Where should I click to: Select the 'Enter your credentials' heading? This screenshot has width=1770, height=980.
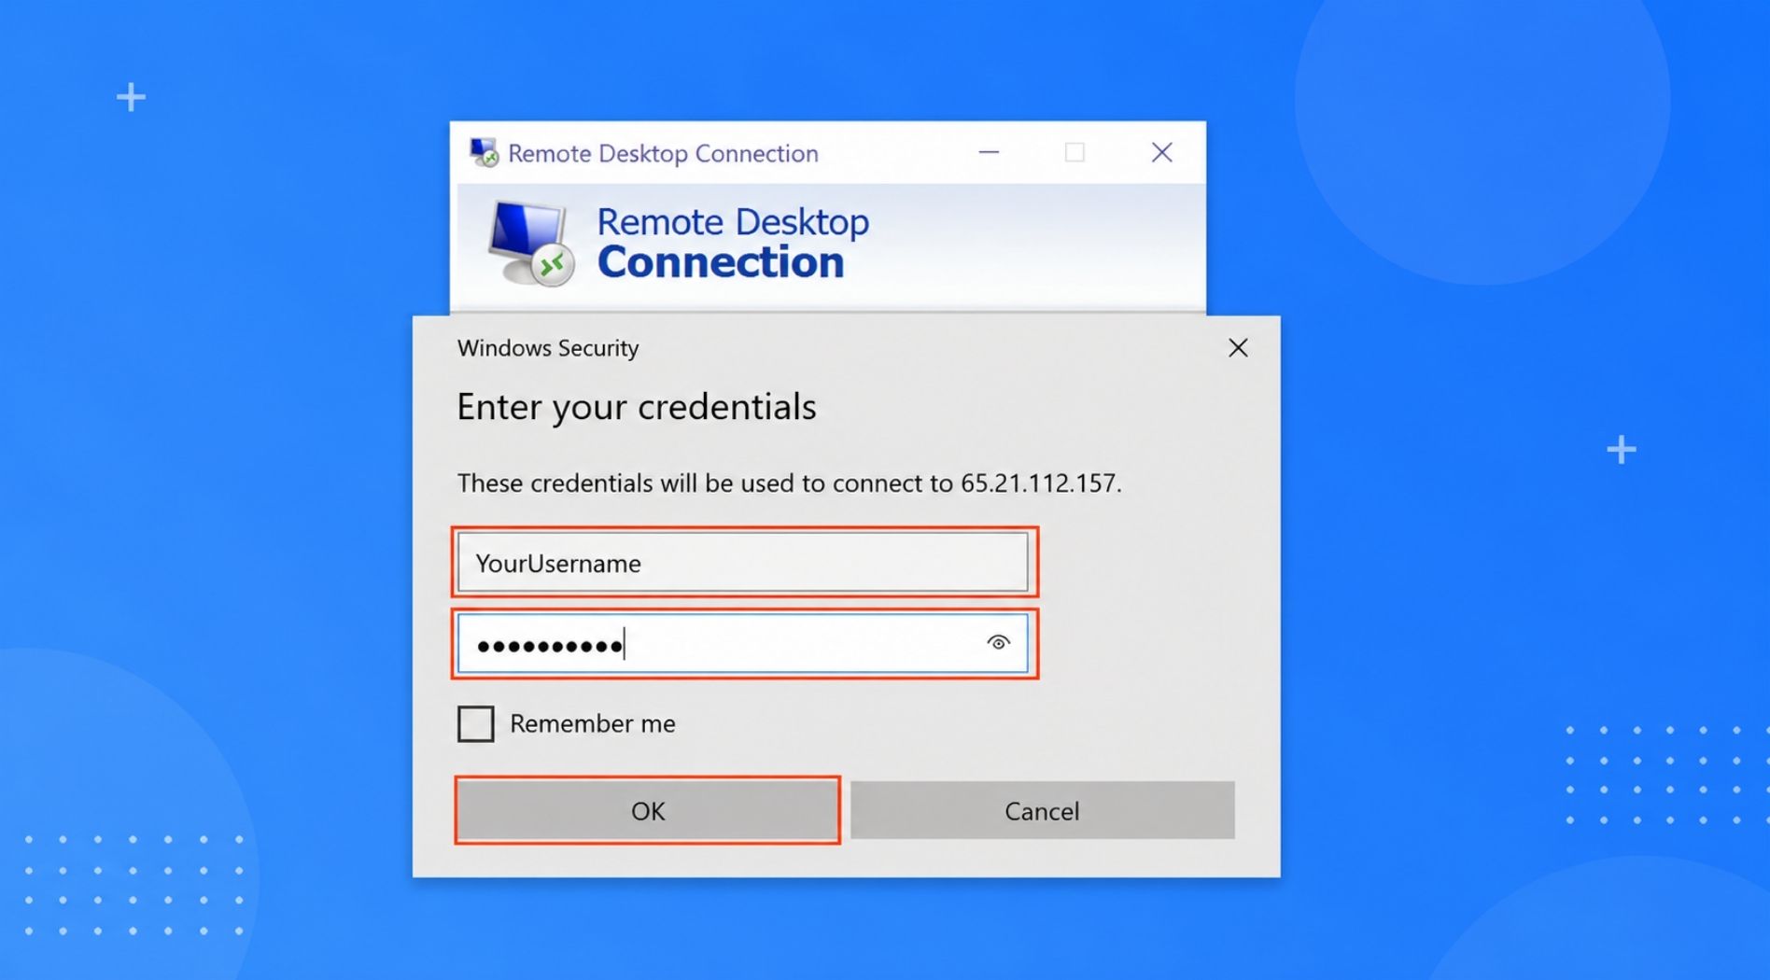[637, 408]
